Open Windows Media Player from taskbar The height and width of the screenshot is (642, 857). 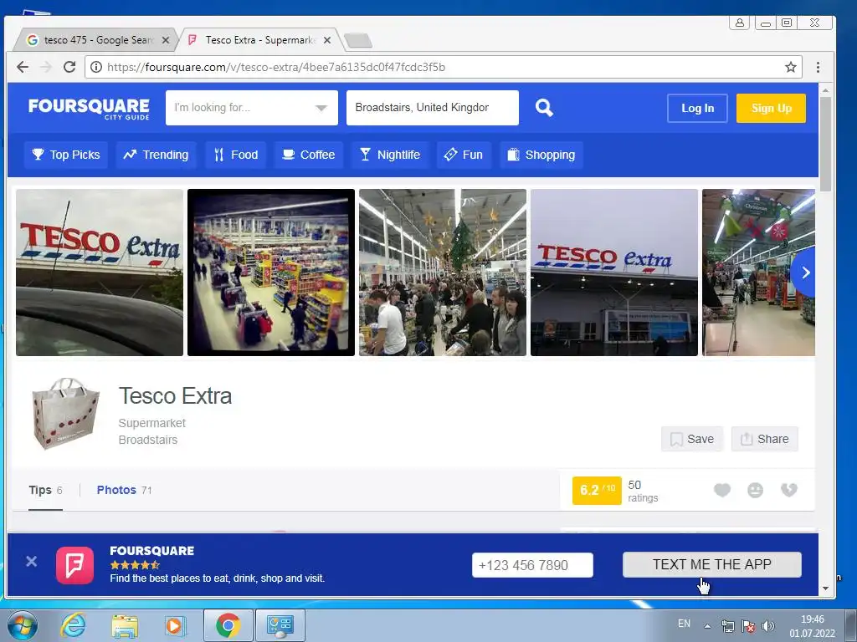(175, 625)
